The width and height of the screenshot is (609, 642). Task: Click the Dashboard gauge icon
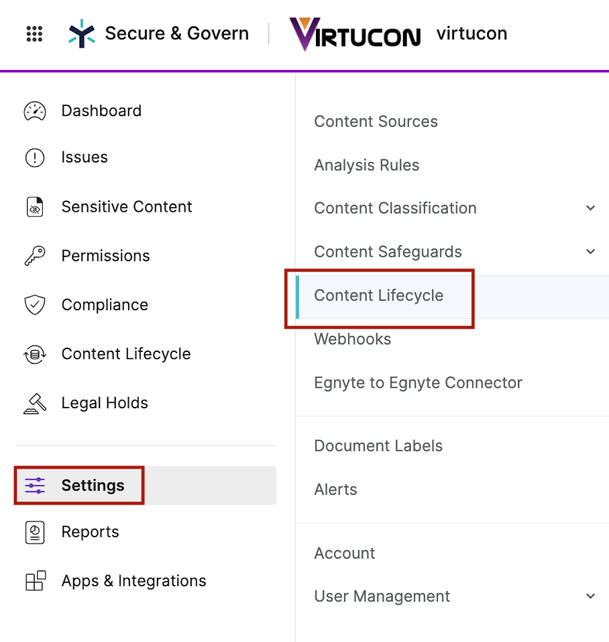pyautogui.click(x=35, y=111)
